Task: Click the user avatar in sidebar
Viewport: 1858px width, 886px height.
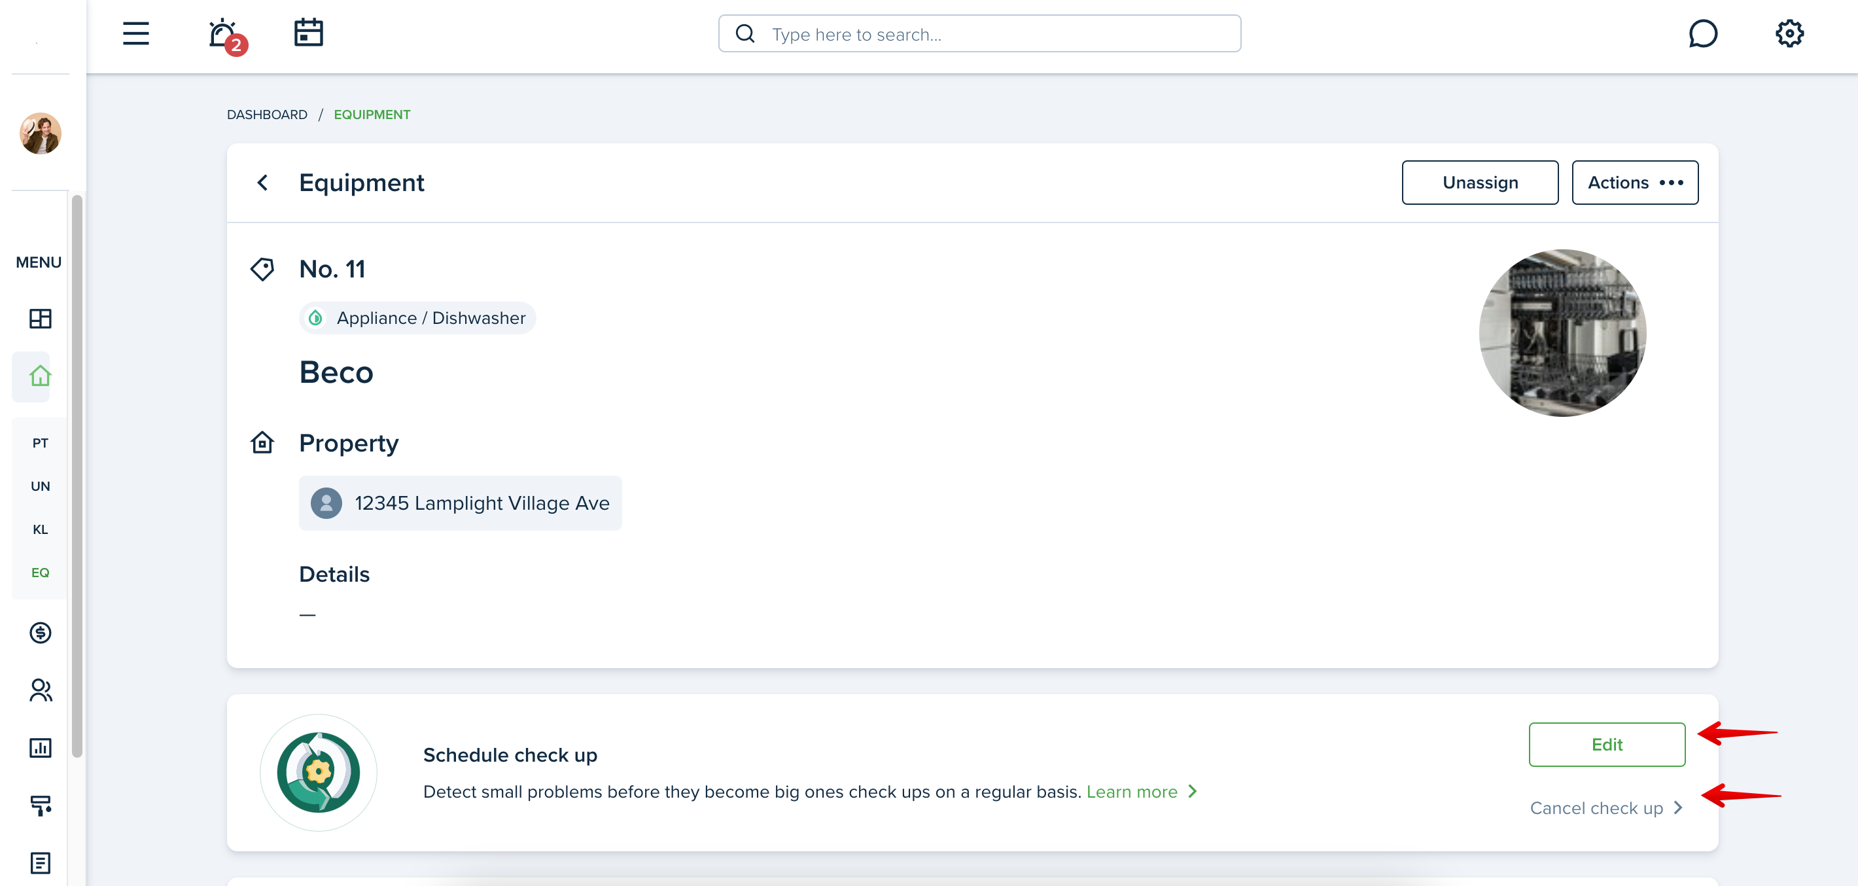Action: pos(41,133)
